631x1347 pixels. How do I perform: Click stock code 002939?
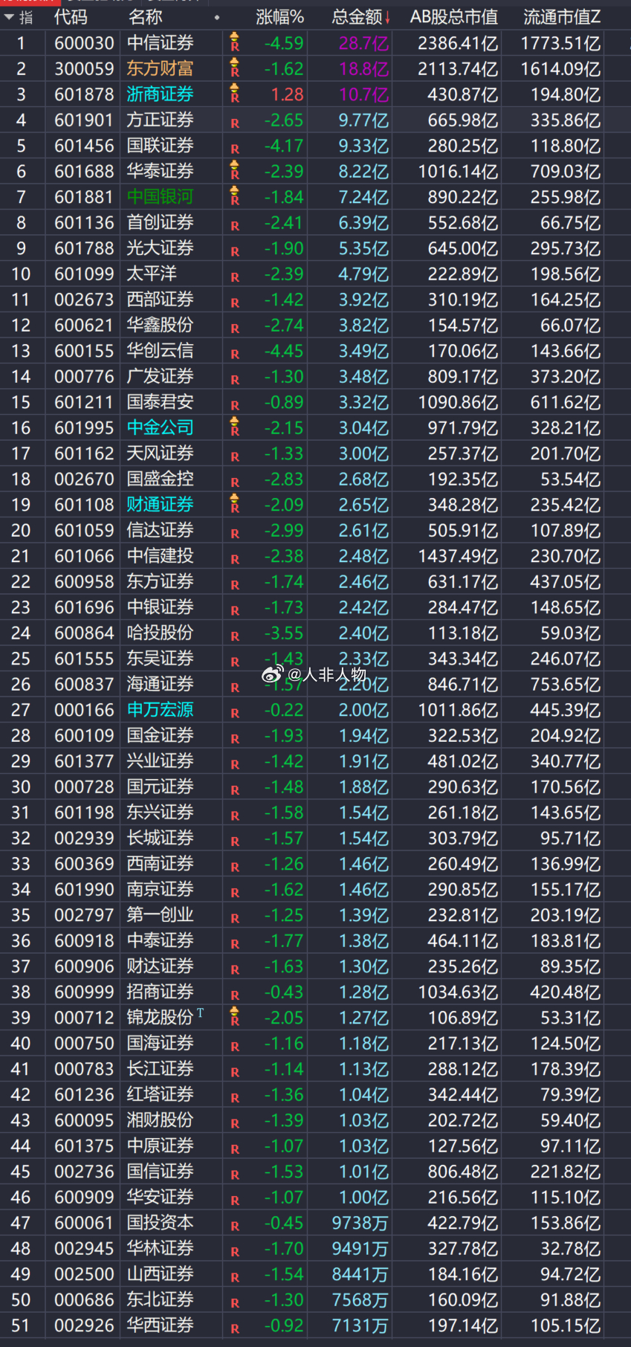click(84, 839)
